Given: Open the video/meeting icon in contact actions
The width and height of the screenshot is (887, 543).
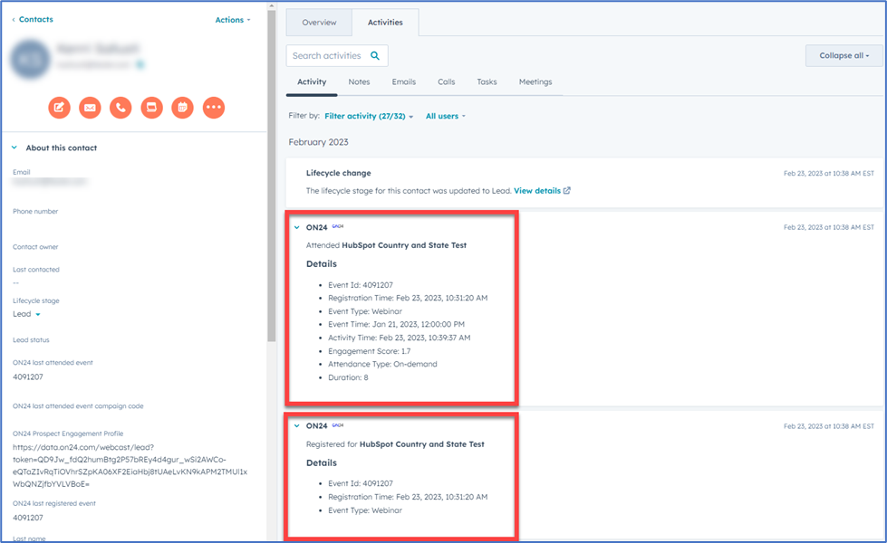Looking at the screenshot, I should click(x=151, y=108).
